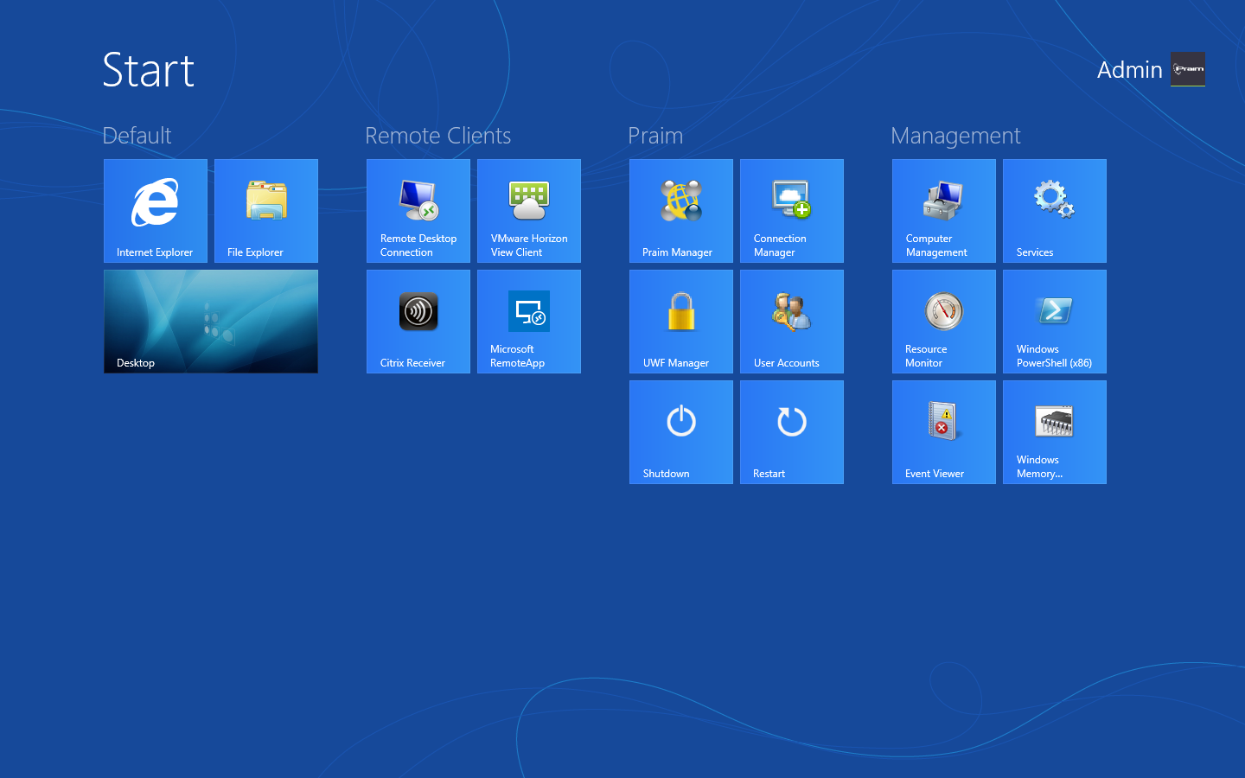
Task: Launch Resource Monitor tile
Action: (x=944, y=322)
